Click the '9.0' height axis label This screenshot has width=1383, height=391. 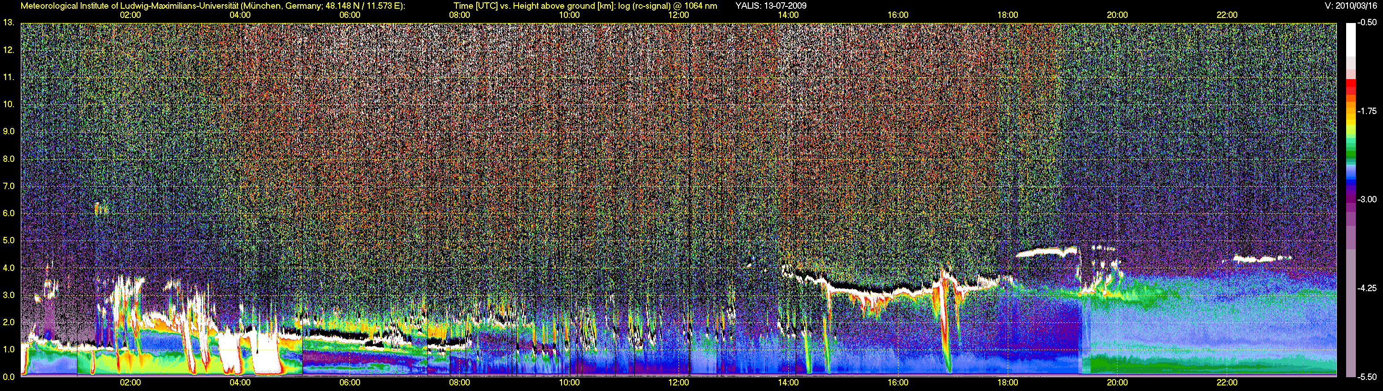click(9, 131)
